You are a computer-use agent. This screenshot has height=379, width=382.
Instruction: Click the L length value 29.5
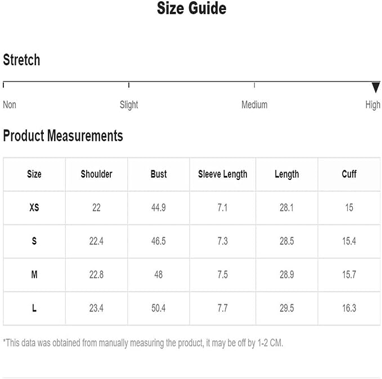coord(286,308)
